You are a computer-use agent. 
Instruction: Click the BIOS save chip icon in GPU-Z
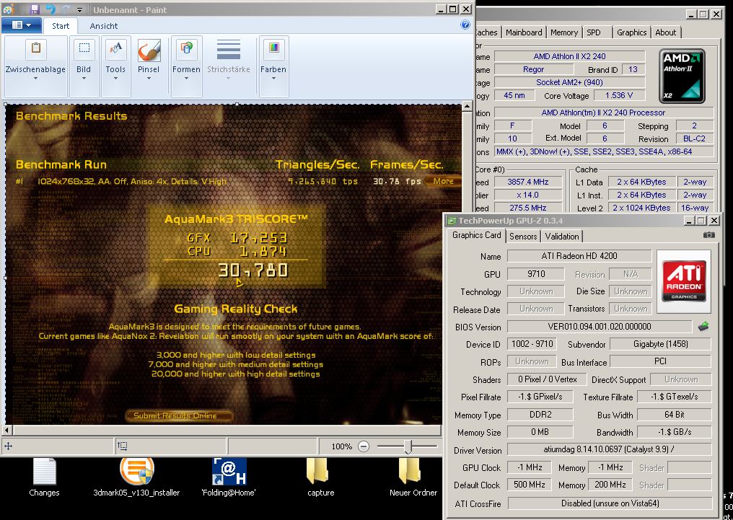703,326
